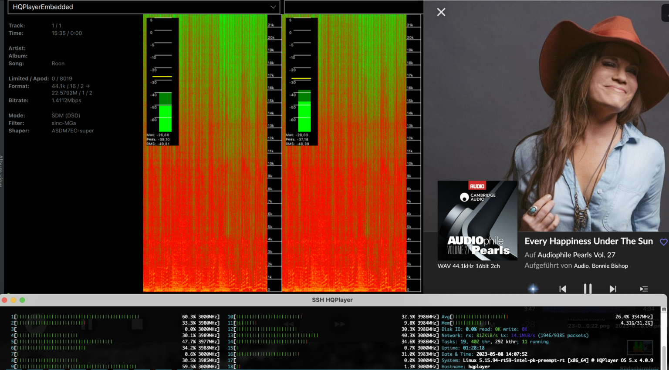The height and width of the screenshot is (370, 669).
Task: Click the album link Audiophile Pearls Vol. 27
Action: [x=577, y=255]
